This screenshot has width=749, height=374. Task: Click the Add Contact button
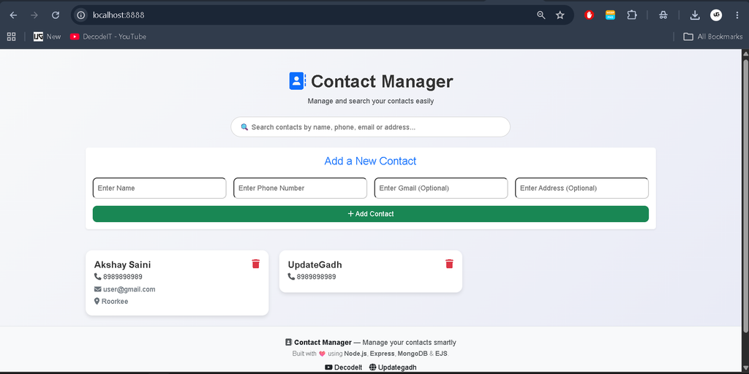click(371, 214)
